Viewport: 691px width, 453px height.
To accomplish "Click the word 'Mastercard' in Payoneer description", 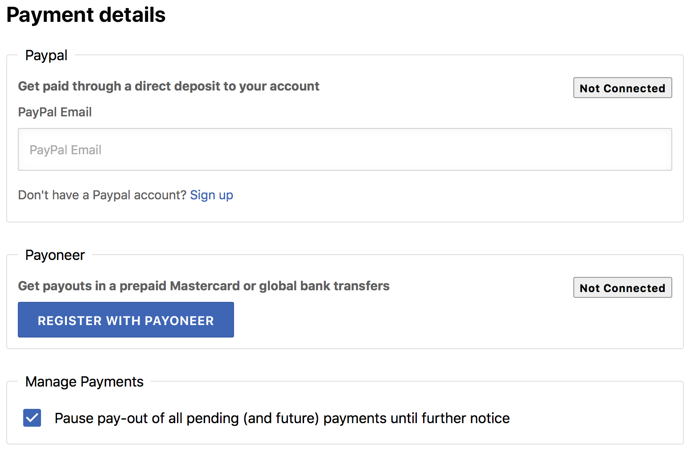I will (205, 286).
